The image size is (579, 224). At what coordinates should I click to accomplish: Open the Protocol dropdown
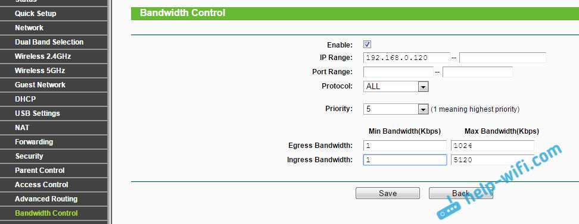pyautogui.click(x=396, y=87)
